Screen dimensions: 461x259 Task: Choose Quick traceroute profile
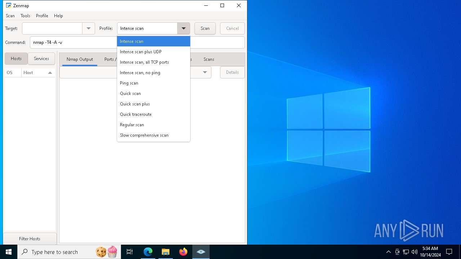click(x=153, y=114)
